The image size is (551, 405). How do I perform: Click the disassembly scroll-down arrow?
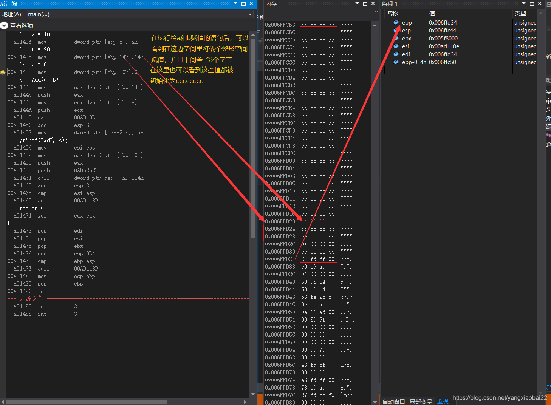coord(253,394)
